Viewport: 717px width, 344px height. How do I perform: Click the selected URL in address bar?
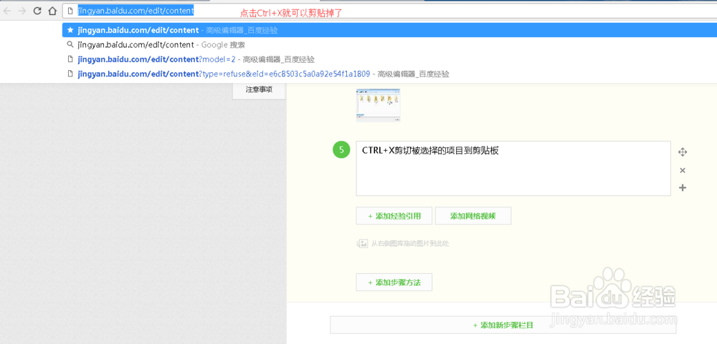(136, 10)
